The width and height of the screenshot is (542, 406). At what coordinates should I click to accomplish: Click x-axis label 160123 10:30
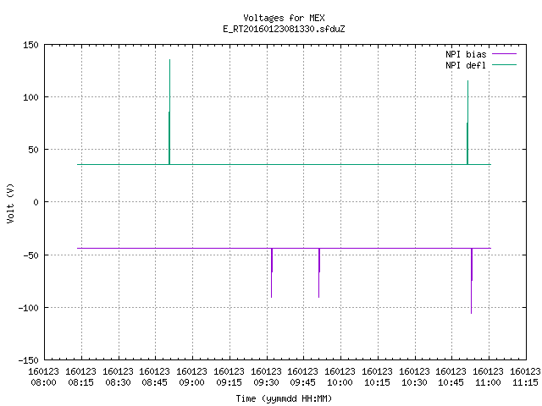pos(414,377)
